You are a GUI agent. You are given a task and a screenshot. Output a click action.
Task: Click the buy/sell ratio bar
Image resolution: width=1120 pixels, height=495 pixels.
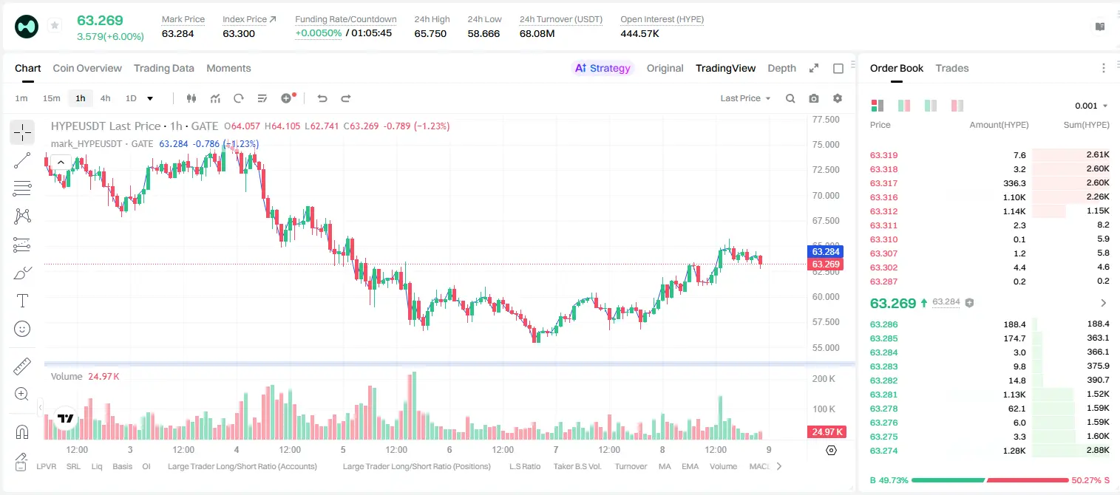click(991, 480)
